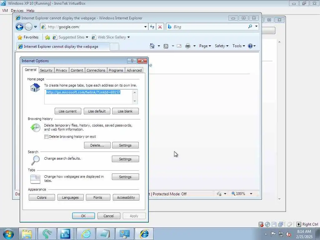Click Internet Options help question button
The width and height of the screenshot is (320, 240).
pos(132,61)
